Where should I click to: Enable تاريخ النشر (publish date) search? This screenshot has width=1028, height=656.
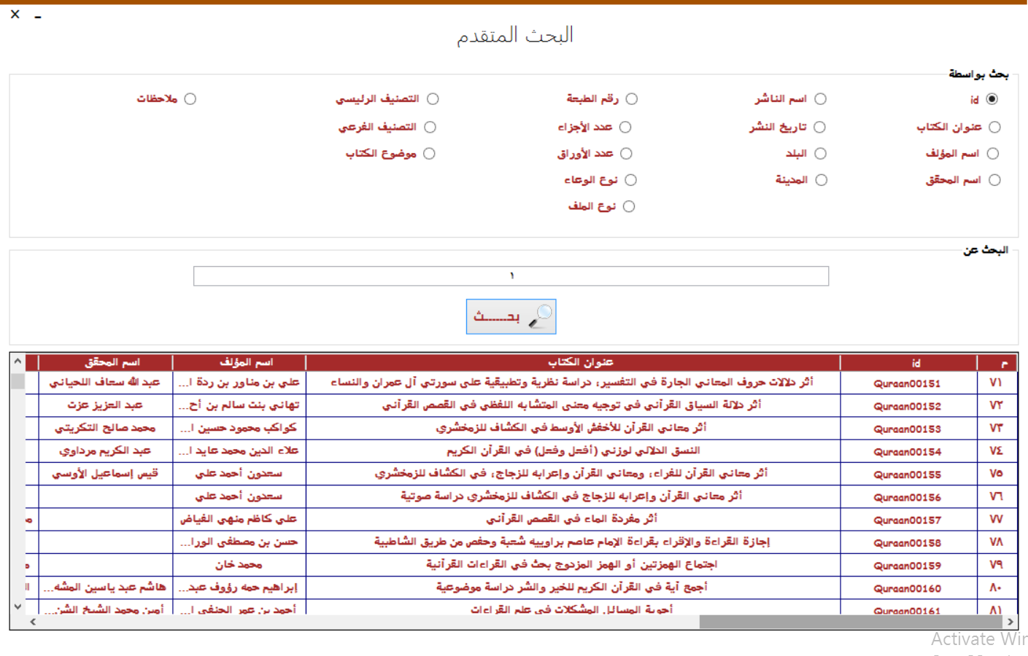coord(820,126)
